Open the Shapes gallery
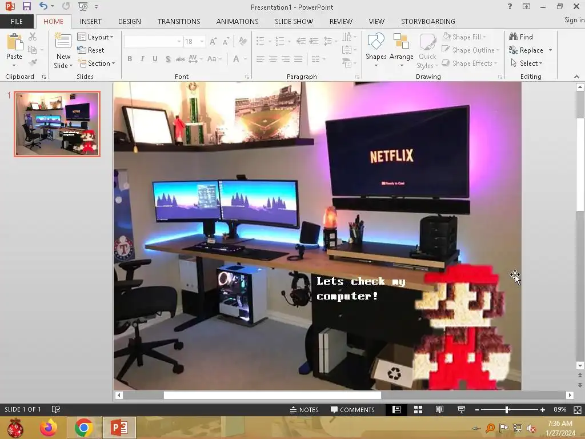585x439 pixels. pos(376,50)
